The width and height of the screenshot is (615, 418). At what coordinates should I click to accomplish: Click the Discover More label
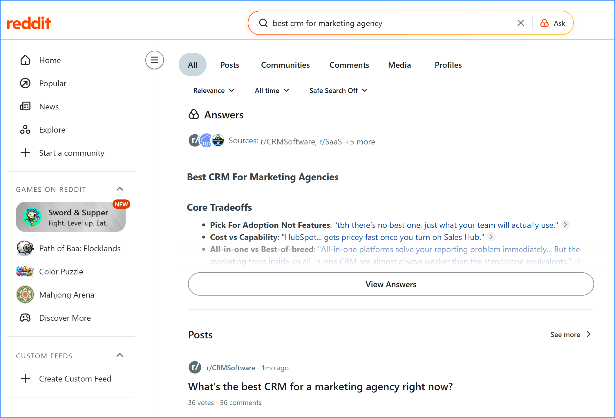(x=65, y=318)
